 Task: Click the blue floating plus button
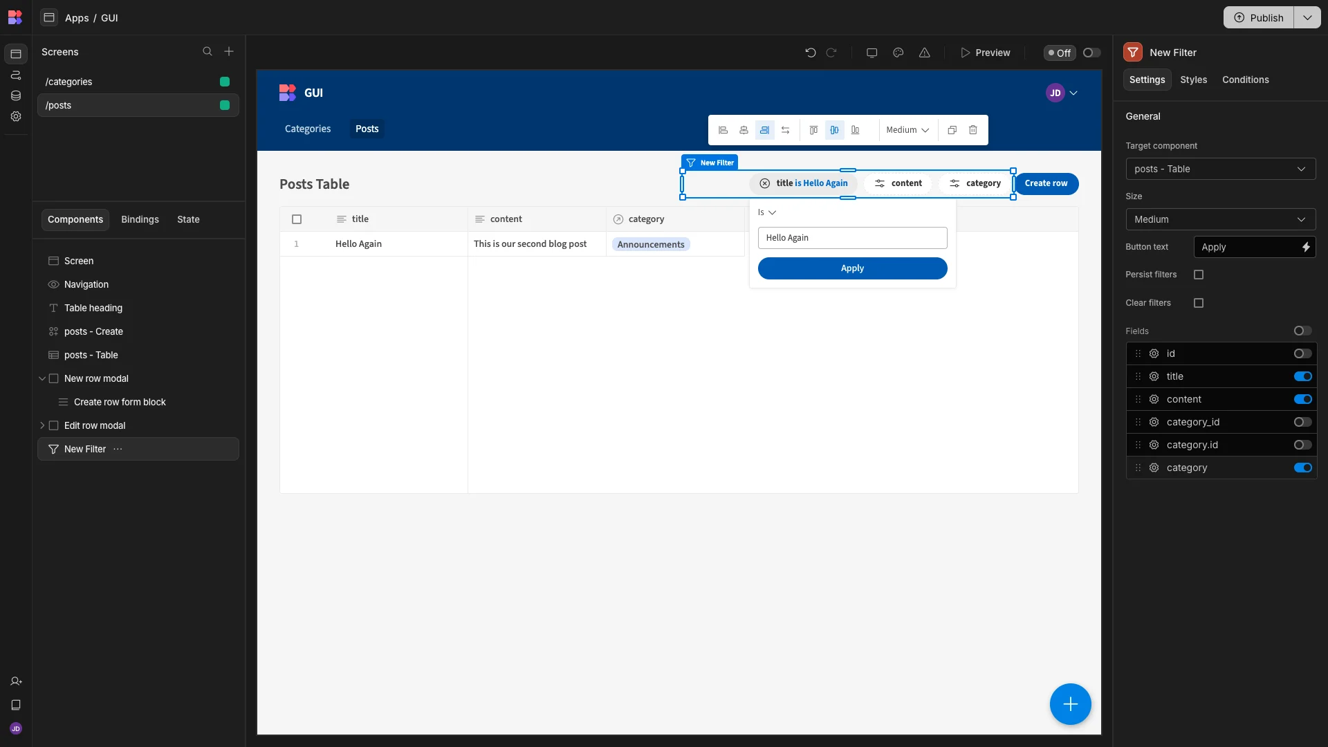[1070, 704]
